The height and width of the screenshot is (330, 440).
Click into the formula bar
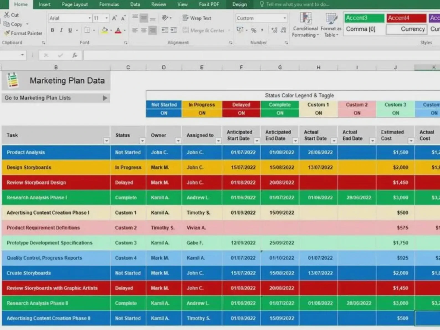(x=261, y=55)
